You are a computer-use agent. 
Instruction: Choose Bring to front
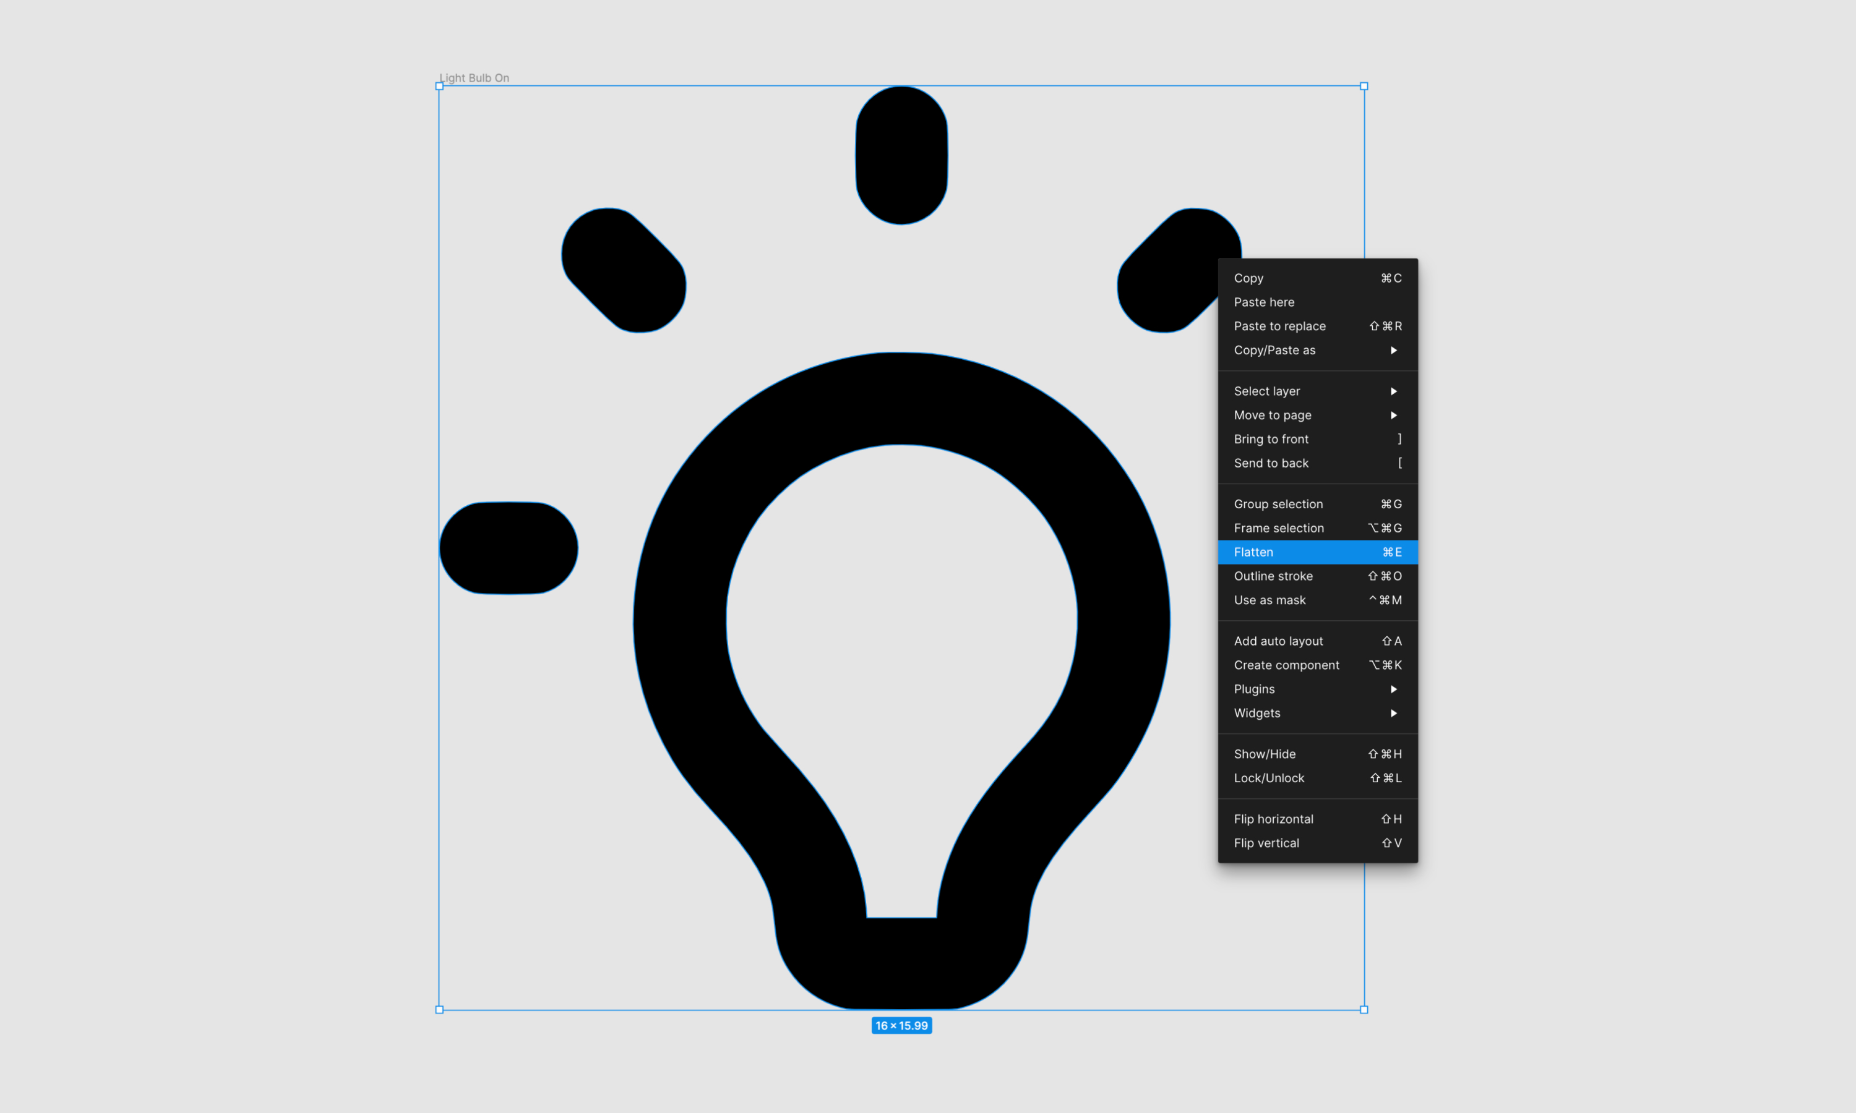point(1317,439)
